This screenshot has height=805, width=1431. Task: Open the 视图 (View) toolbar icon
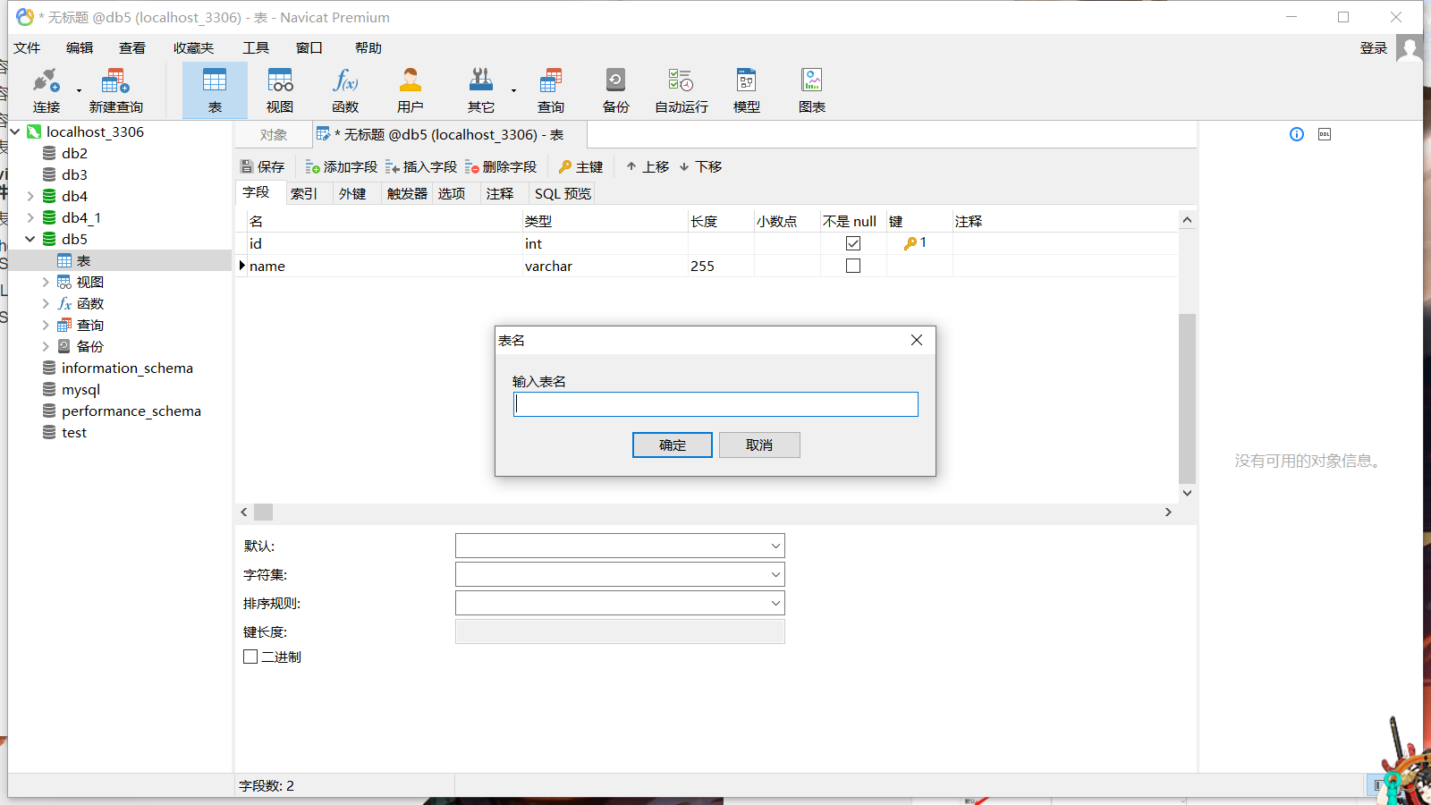[280, 90]
